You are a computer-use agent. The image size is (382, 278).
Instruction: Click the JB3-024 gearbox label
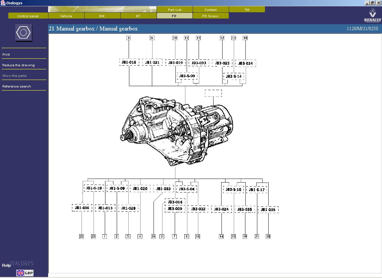pyautogui.click(x=222, y=209)
